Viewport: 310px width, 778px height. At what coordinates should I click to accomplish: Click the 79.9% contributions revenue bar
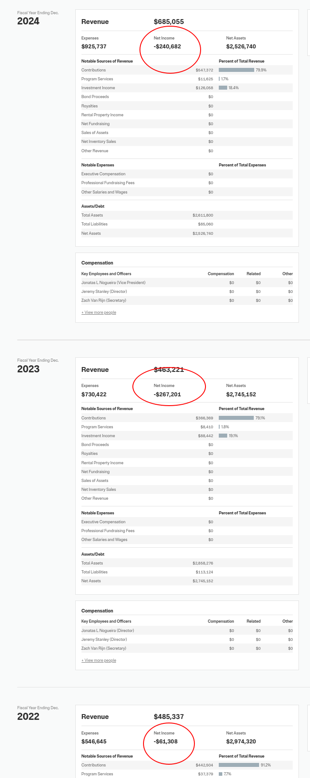[x=236, y=70]
